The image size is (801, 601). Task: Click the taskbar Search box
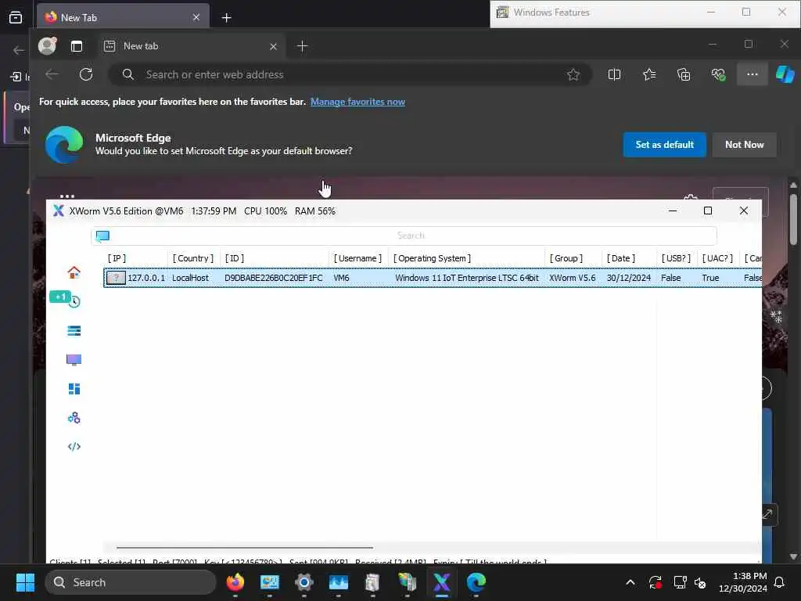point(131,582)
